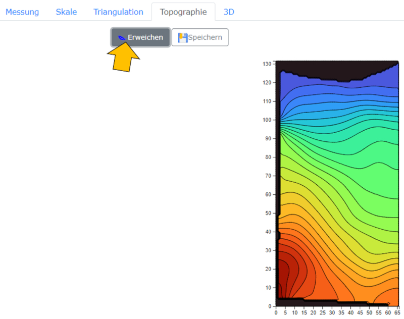Click the y-axis label 130
The height and width of the screenshot is (319, 404).
(267, 64)
